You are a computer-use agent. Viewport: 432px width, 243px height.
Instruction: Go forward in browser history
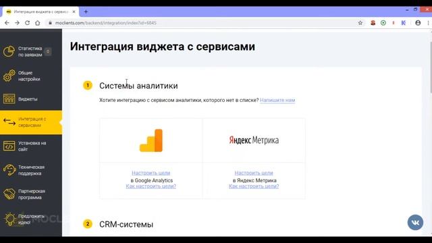coord(17,23)
